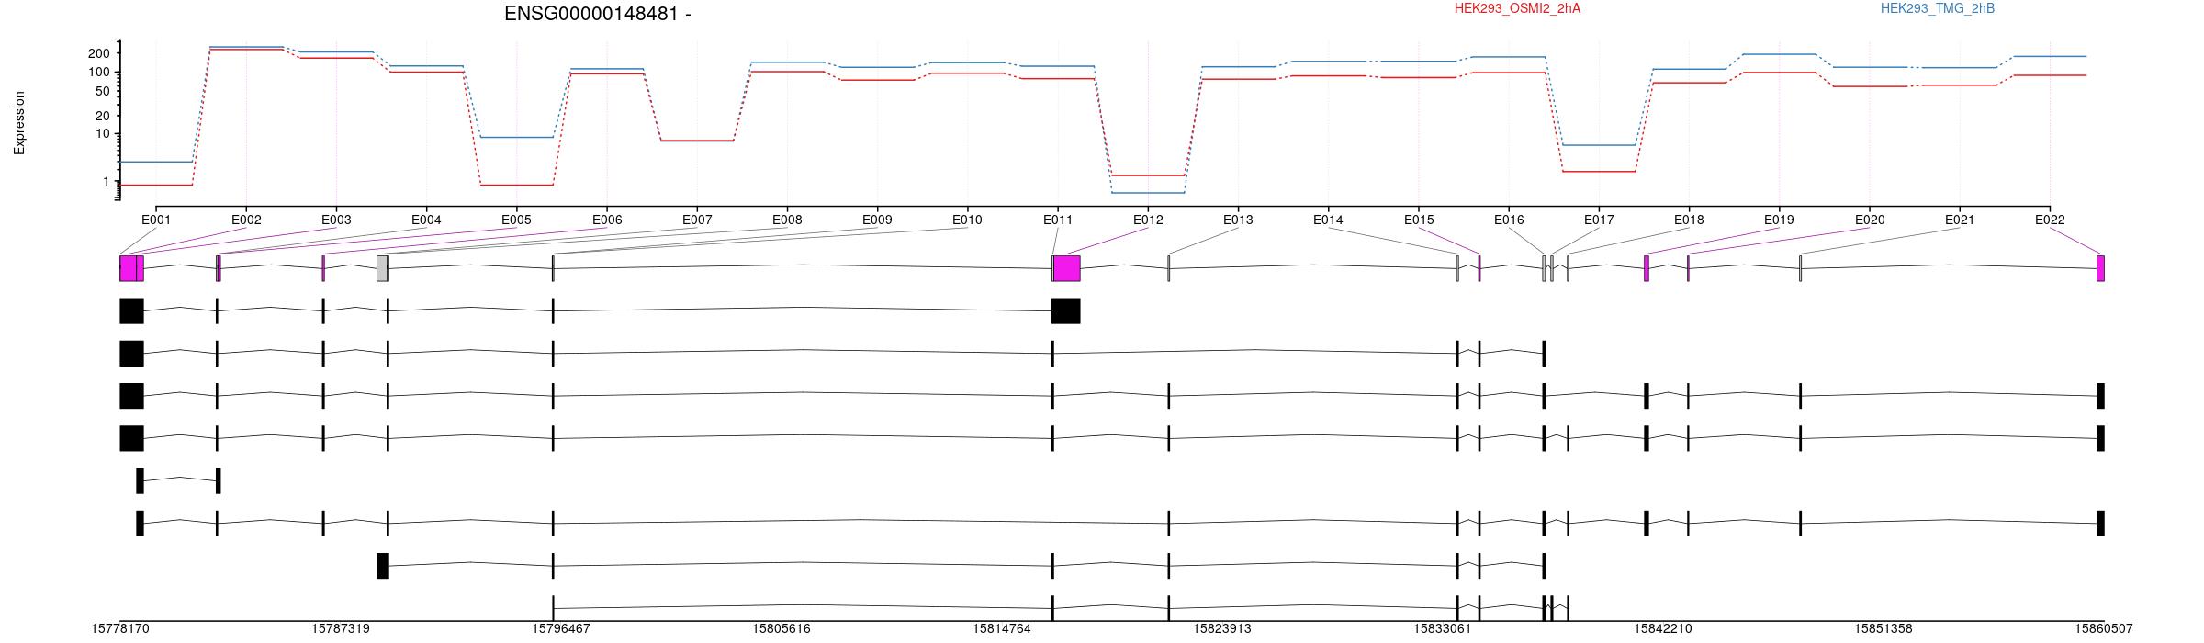
Task: Click the ENSG00000148481 gene title
Action: coord(597,14)
